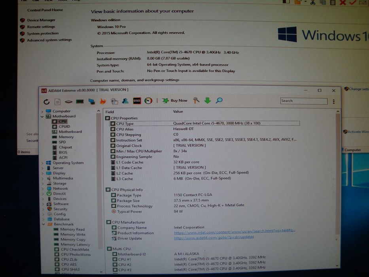
Task: Expand the Server tree node
Action: (x=42, y=168)
